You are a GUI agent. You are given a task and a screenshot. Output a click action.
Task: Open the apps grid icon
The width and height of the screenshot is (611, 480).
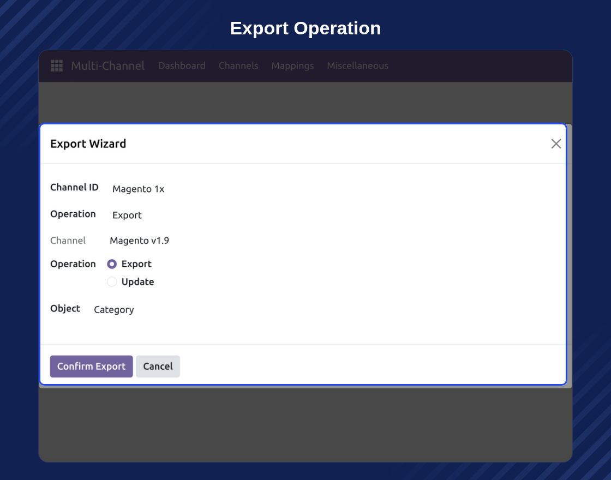tap(57, 66)
